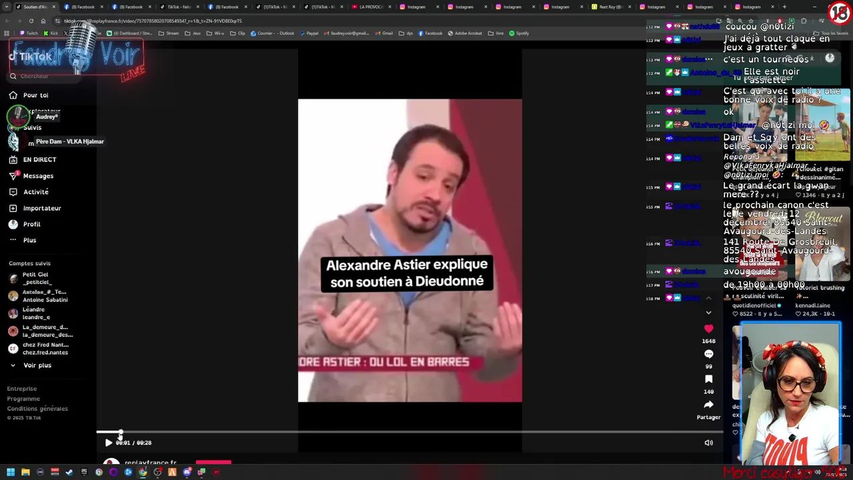Screen dimensions: 853x480
Task: Mute the video with the speaker icon
Action: coord(708,443)
